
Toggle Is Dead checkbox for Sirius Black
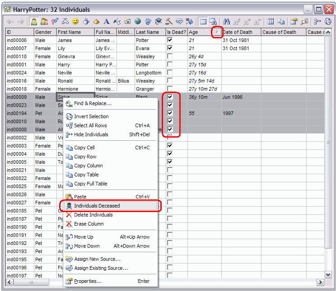coord(170,97)
